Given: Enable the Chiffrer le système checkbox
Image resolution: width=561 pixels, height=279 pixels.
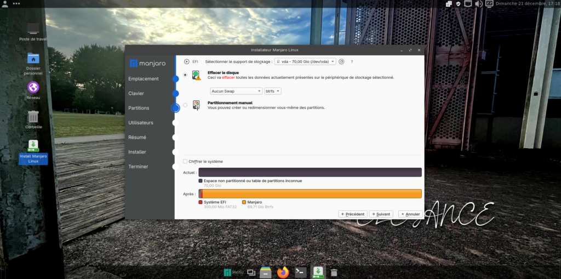Looking at the screenshot, I should coord(185,161).
